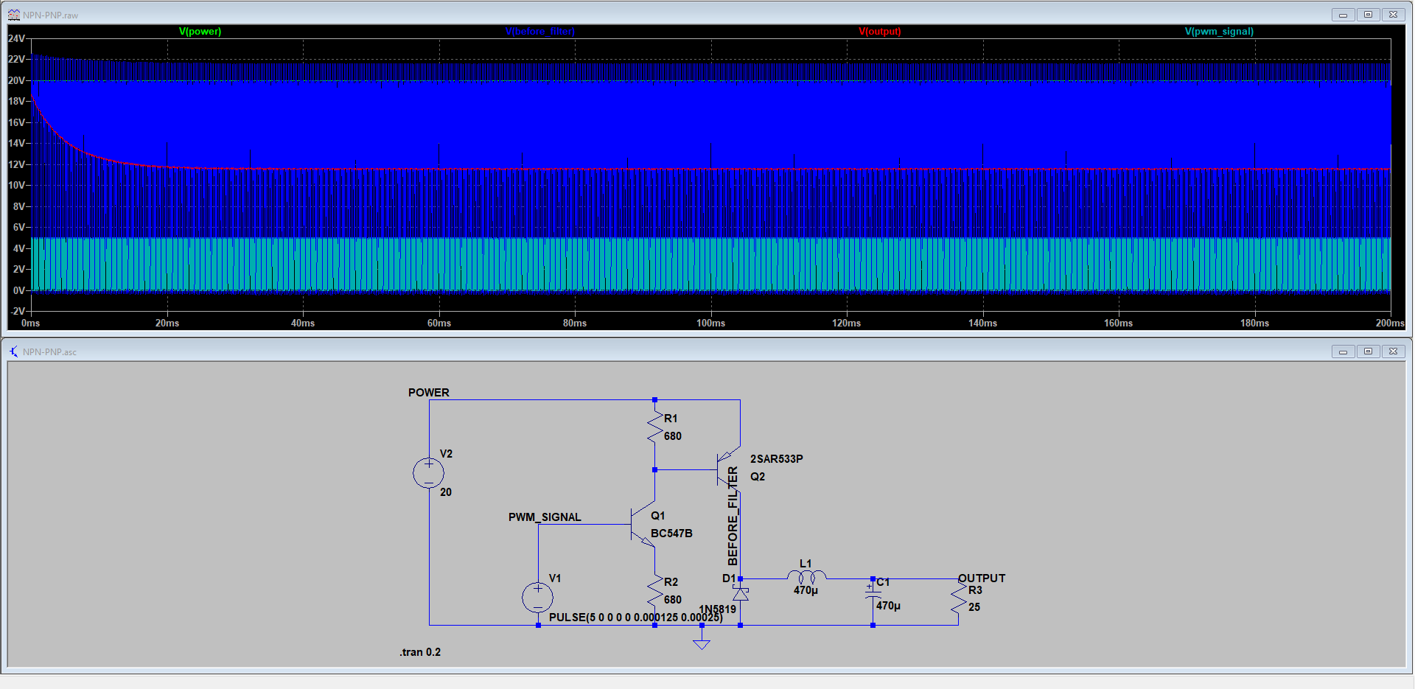Click the NPN-PNP.asc schematic window icon

point(13,352)
